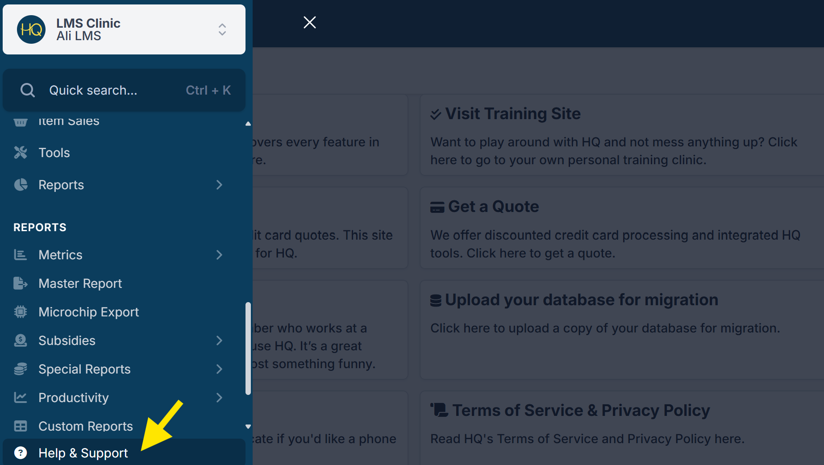Open the Visit Training Site link

(512, 114)
